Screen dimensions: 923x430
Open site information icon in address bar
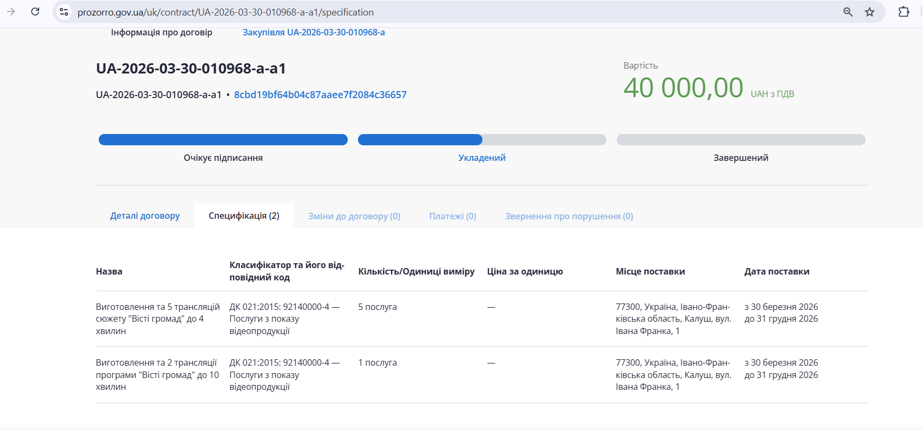pyautogui.click(x=64, y=12)
